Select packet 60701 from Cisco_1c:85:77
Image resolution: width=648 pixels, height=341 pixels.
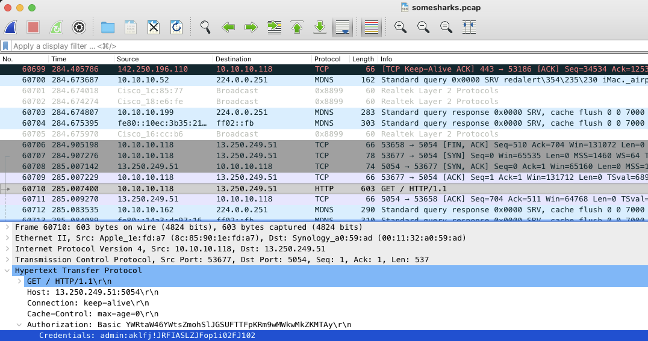[x=324, y=90]
